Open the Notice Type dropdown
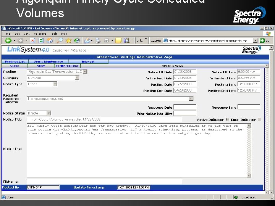Viewport: 275px width, 206px height. point(55,84)
